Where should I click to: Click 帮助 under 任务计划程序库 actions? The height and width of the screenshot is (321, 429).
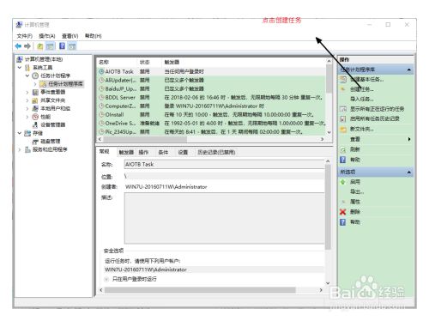355,160
